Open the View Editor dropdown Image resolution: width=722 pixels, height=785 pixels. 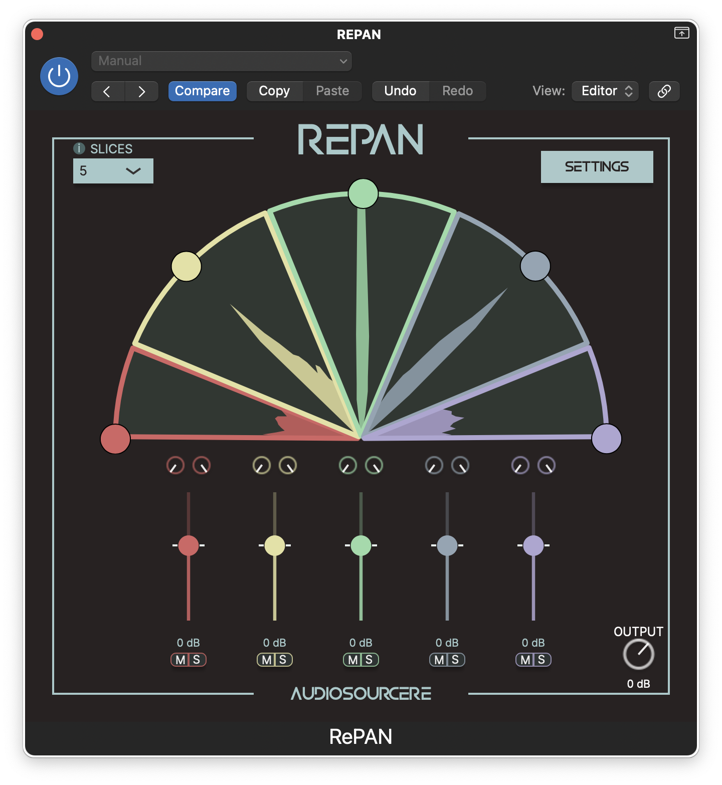(x=605, y=91)
